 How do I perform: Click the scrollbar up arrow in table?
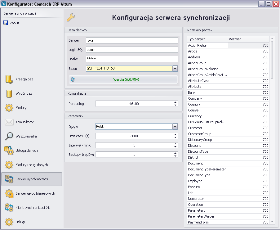point(272,38)
